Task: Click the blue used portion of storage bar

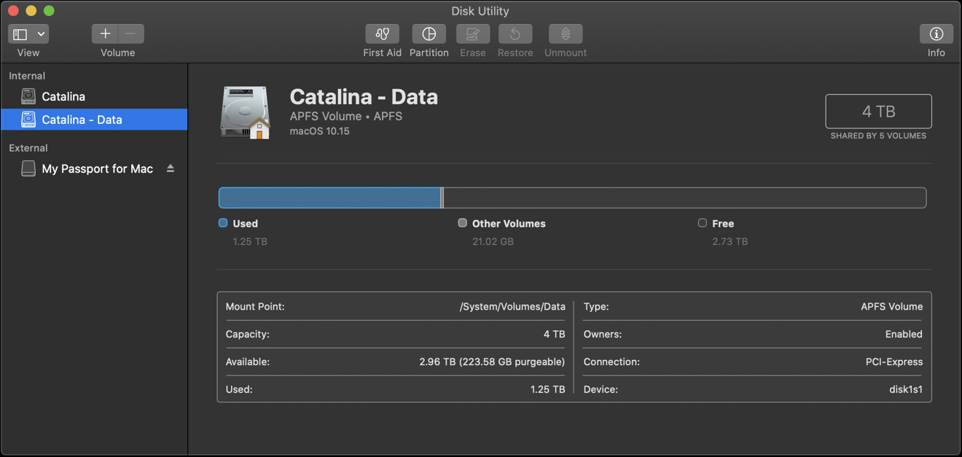Action: (x=330, y=198)
